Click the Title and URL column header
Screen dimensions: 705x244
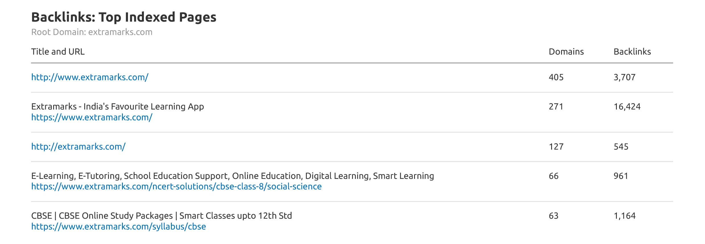(x=58, y=52)
